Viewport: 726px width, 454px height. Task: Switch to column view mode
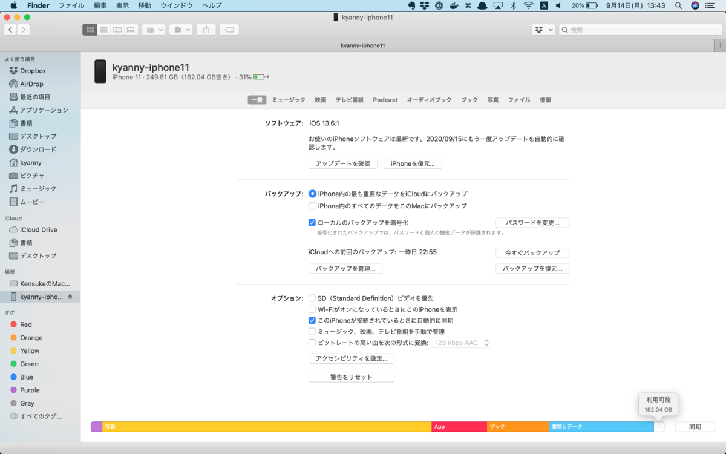[x=117, y=30]
